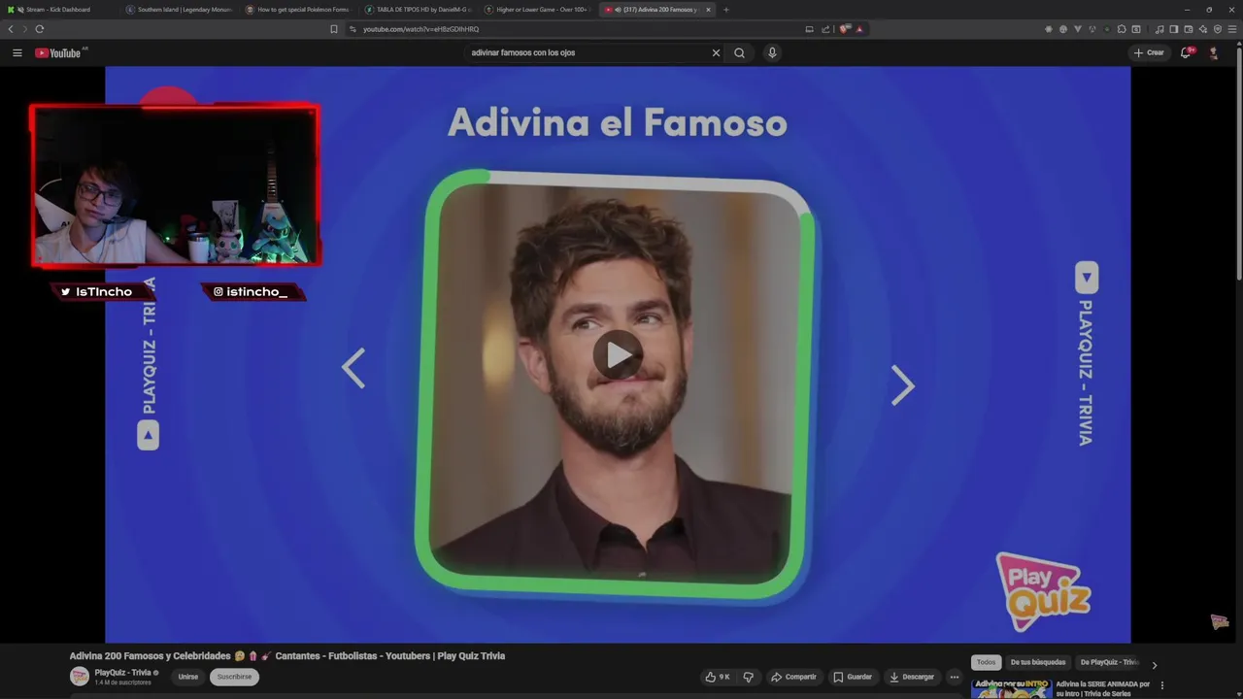
Task: Switch to How to get special Pokémon tab
Action: pos(301,10)
